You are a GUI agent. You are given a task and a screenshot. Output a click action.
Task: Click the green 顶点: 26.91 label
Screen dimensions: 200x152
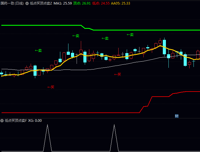pyautogui.click(x=82, y=3)
